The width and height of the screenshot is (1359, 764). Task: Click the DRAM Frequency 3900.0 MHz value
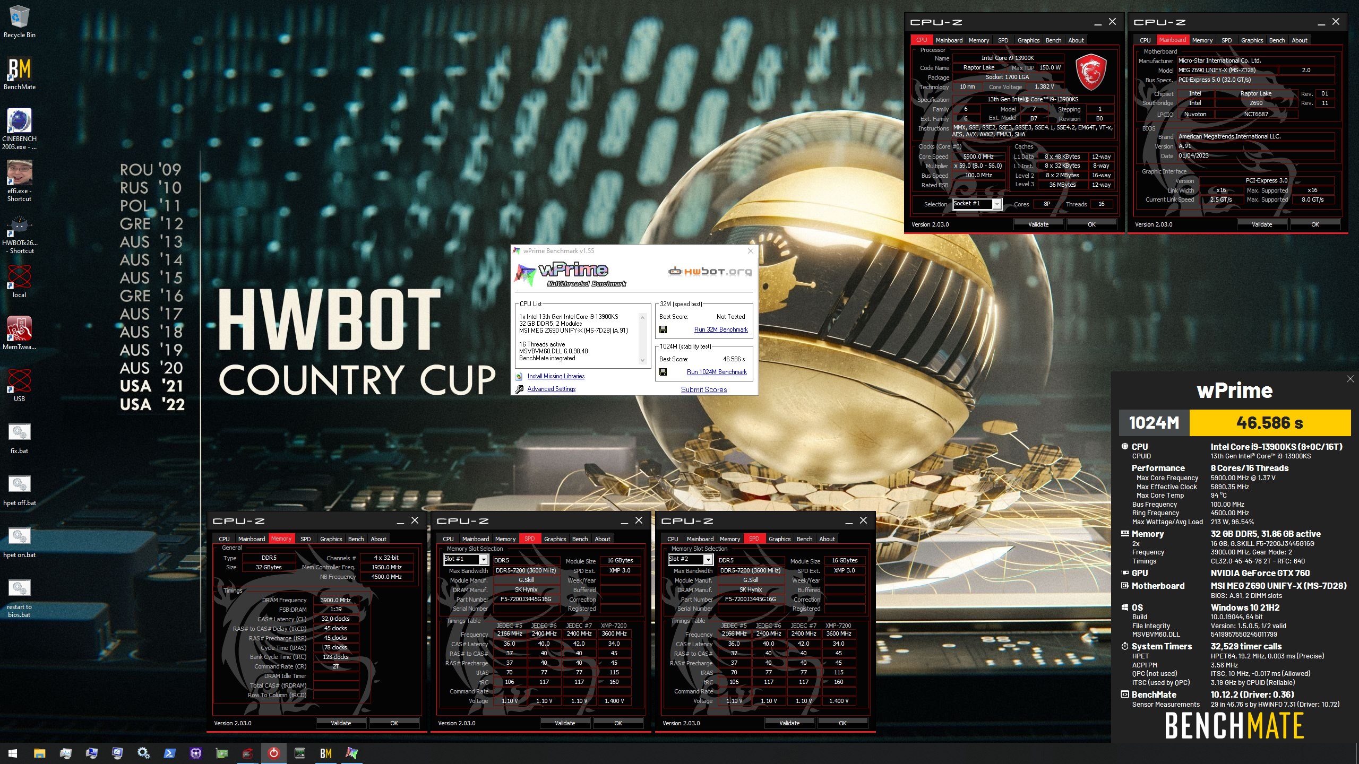336,600
